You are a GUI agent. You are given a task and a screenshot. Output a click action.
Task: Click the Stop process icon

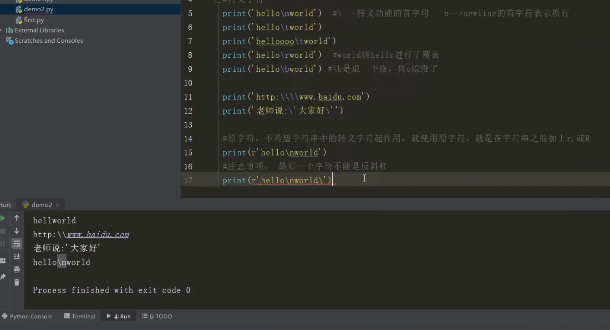click(3, 230)
